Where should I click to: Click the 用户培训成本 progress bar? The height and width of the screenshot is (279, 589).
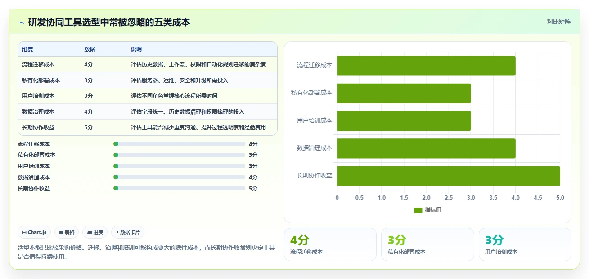[179, 166]
